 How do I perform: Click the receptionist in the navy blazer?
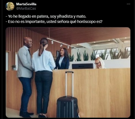62,59
